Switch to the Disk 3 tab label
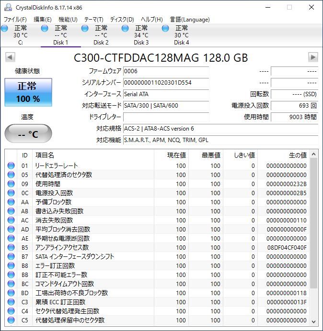Image resolution: width=323 pixels, height=331 pixels. click(x=141, y=43)
